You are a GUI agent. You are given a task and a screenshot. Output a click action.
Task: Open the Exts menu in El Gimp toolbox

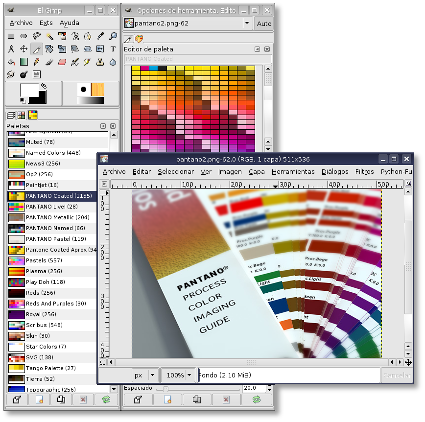[46, 23]
